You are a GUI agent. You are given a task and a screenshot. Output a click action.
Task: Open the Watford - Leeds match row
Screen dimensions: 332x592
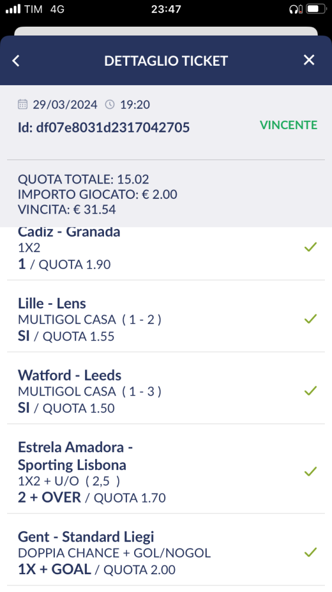tap(166, 391)
